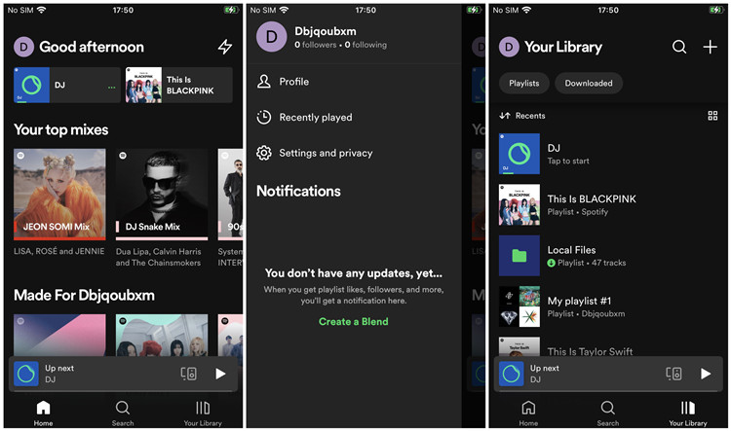The width and height of the screenshot is (731, 431).
Task: Tap DJ cover in Home mini player
Action: (26, 374)
